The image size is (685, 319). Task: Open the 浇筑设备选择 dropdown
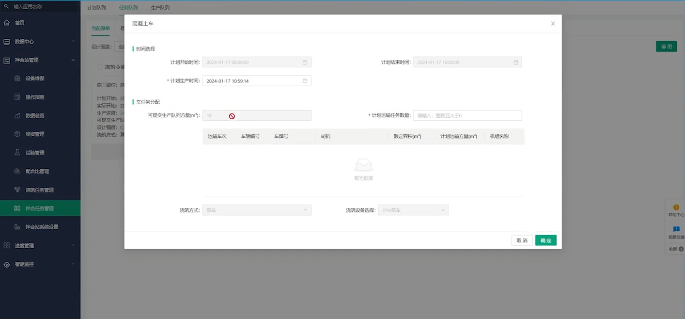pos(413,210)
